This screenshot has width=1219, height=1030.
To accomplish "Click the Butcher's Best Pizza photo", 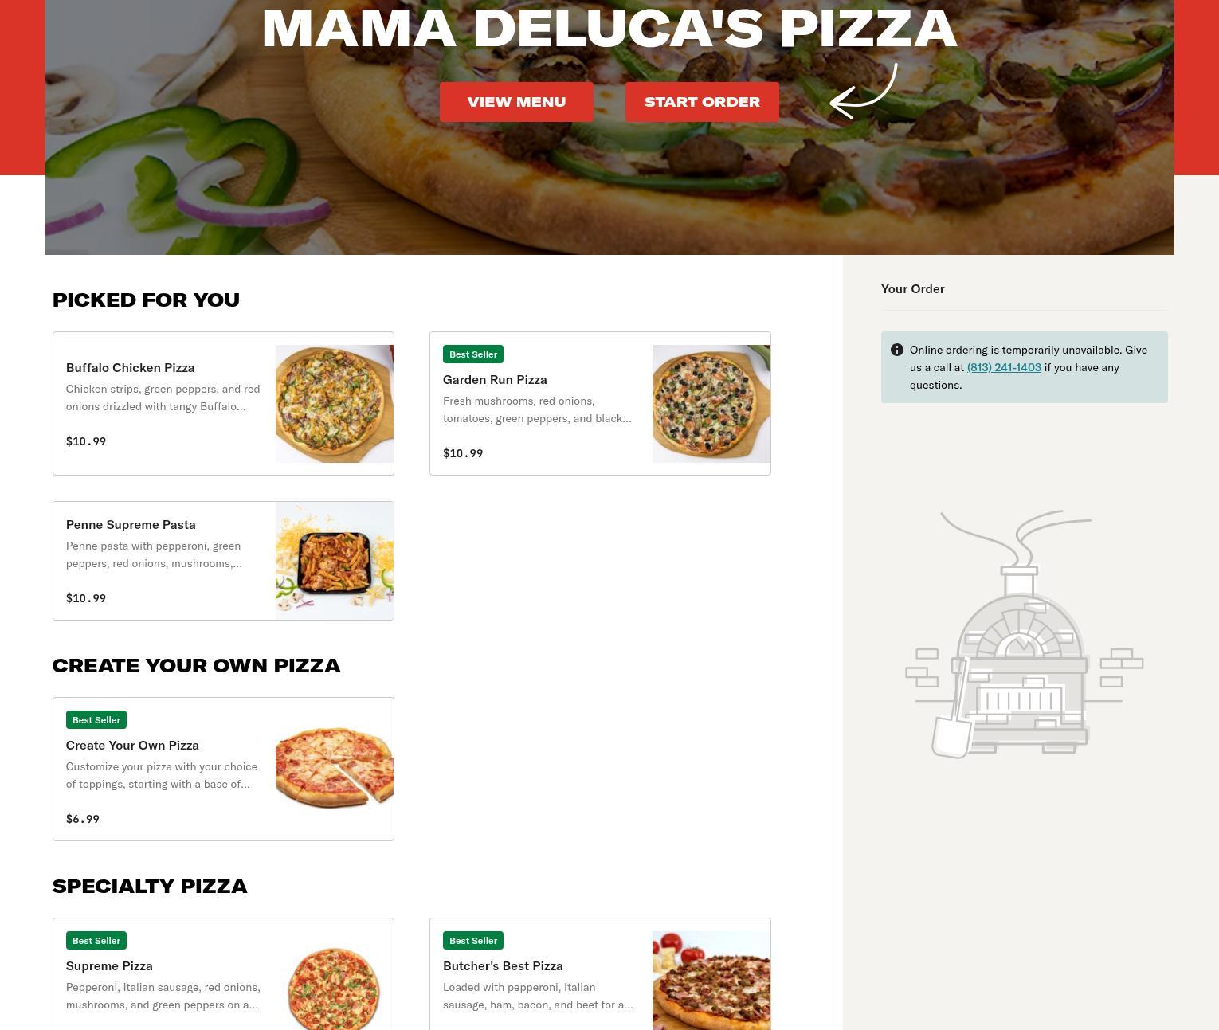I will pos(711,981).
